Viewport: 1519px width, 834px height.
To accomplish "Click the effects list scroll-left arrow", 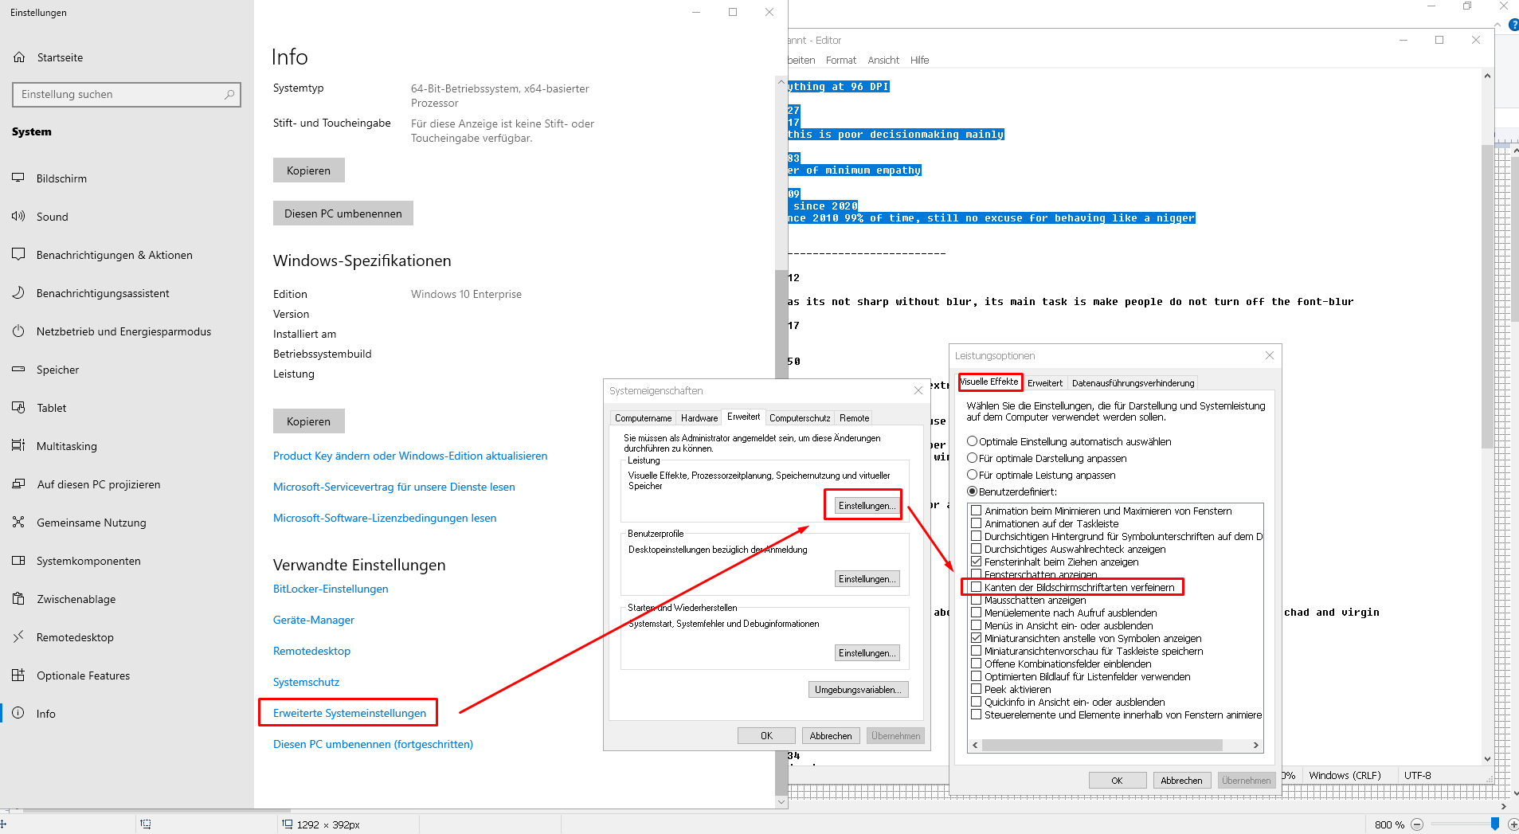I will coord(976,746).
